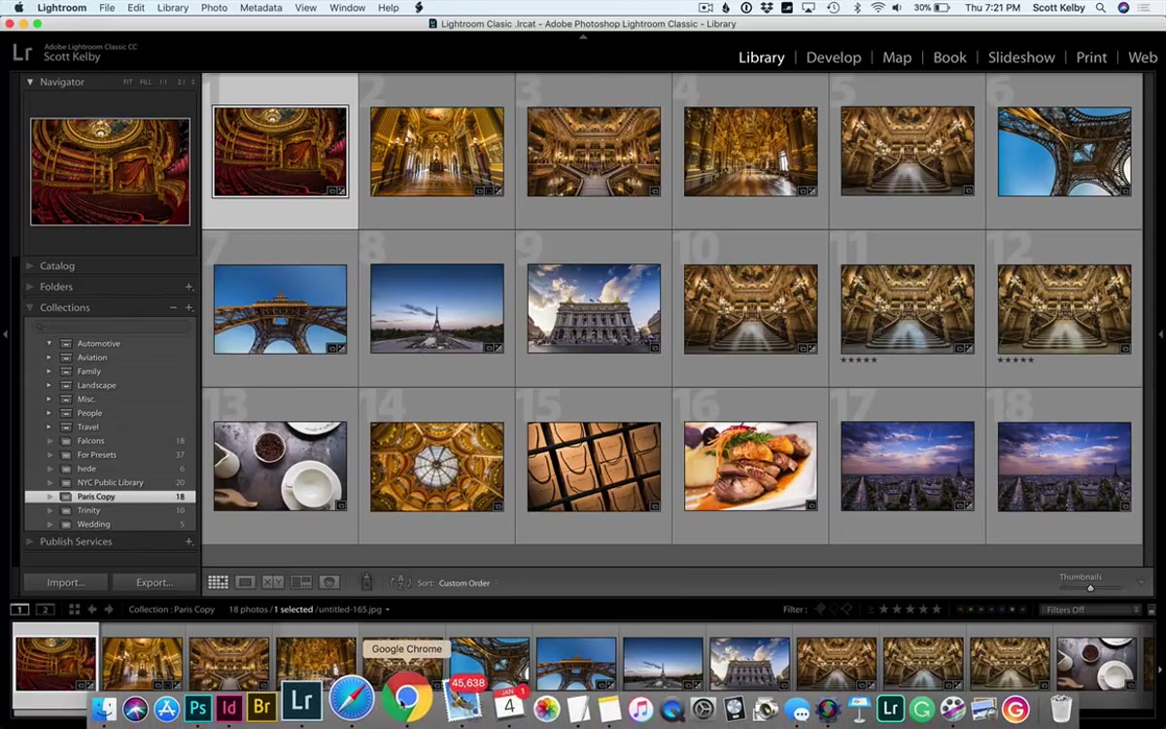Screen dimensions: 1166x729
Task: Click the Export button
Action: click(154, 582)
